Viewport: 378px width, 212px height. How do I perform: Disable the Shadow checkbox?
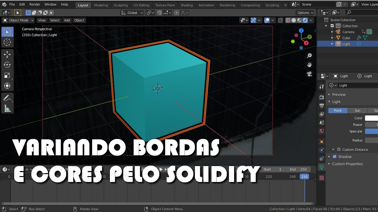click(x=335, y=157)
